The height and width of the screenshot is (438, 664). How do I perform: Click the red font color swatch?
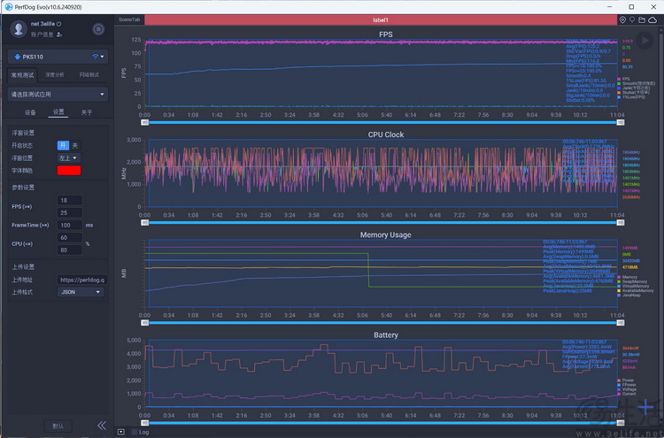[68, 171]
